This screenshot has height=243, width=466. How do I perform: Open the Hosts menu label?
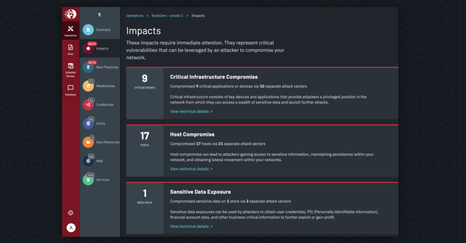(x=101, y=124)
